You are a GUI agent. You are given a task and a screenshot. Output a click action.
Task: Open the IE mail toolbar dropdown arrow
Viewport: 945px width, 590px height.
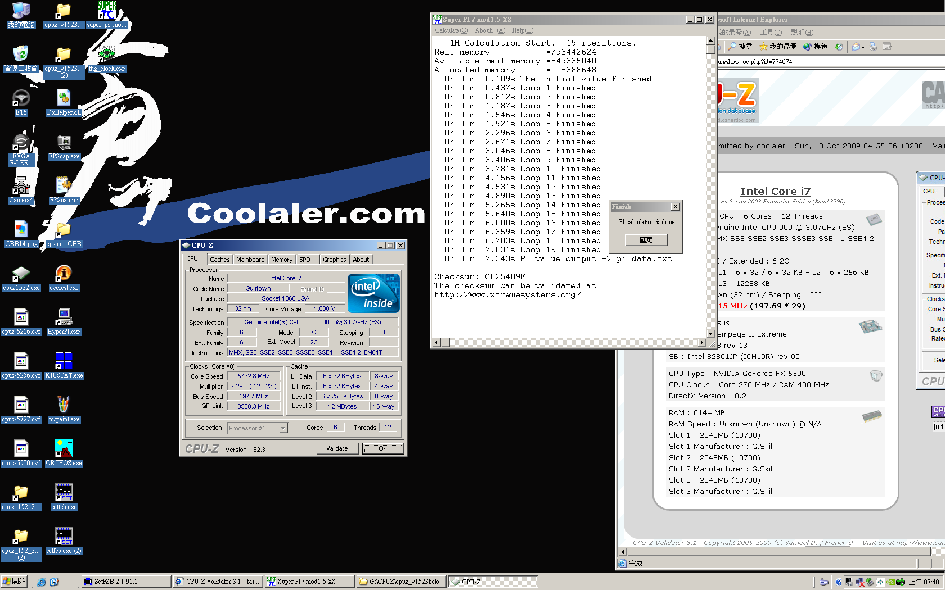pyautogui.click(x=863, y=47)
